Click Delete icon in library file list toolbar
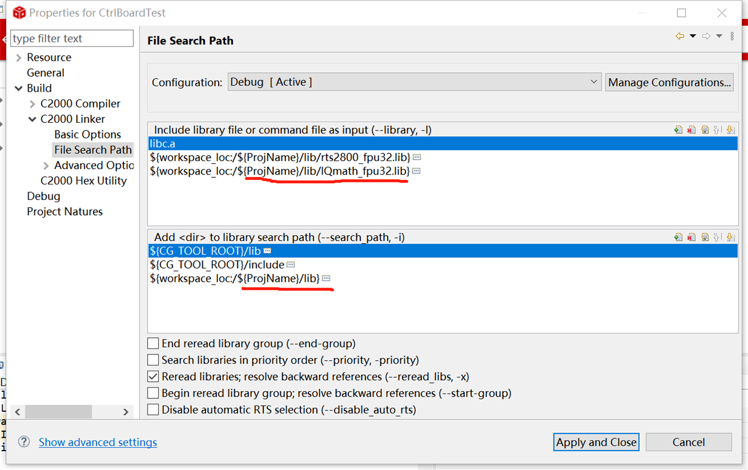The height and width of the screenshot is (470, 748). click(692, 130)
